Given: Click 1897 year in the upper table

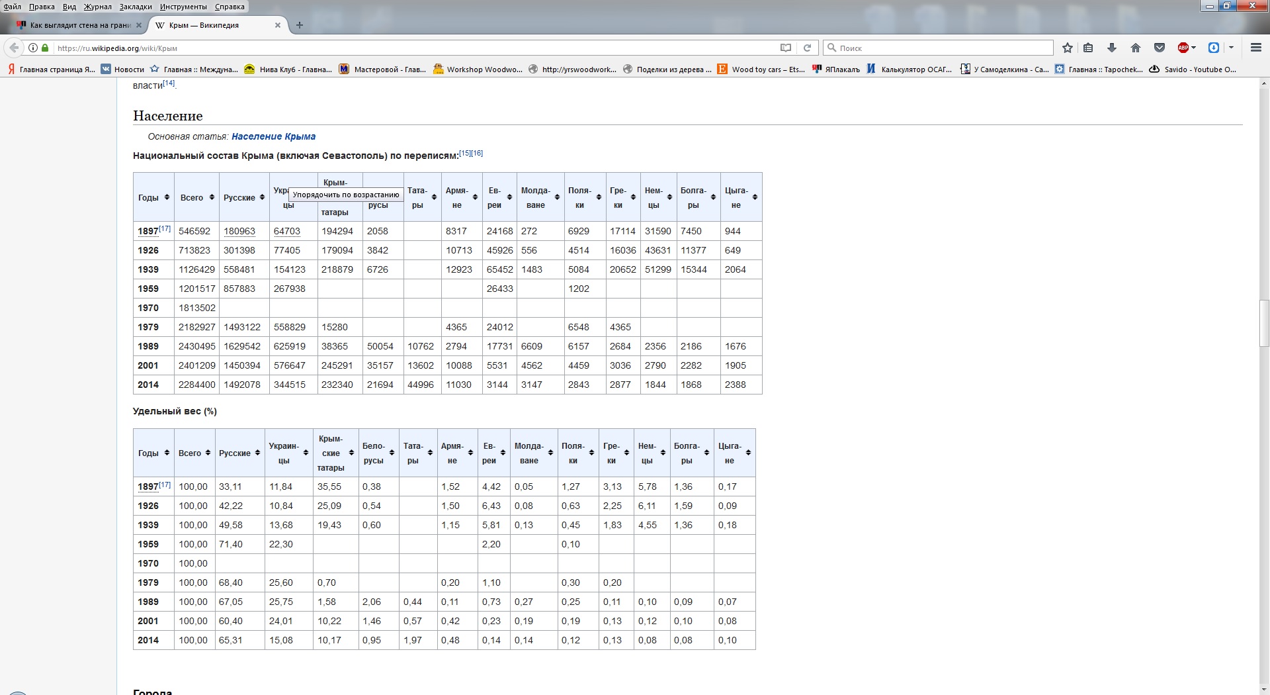Looking at the screenshot, I should 148,231.
